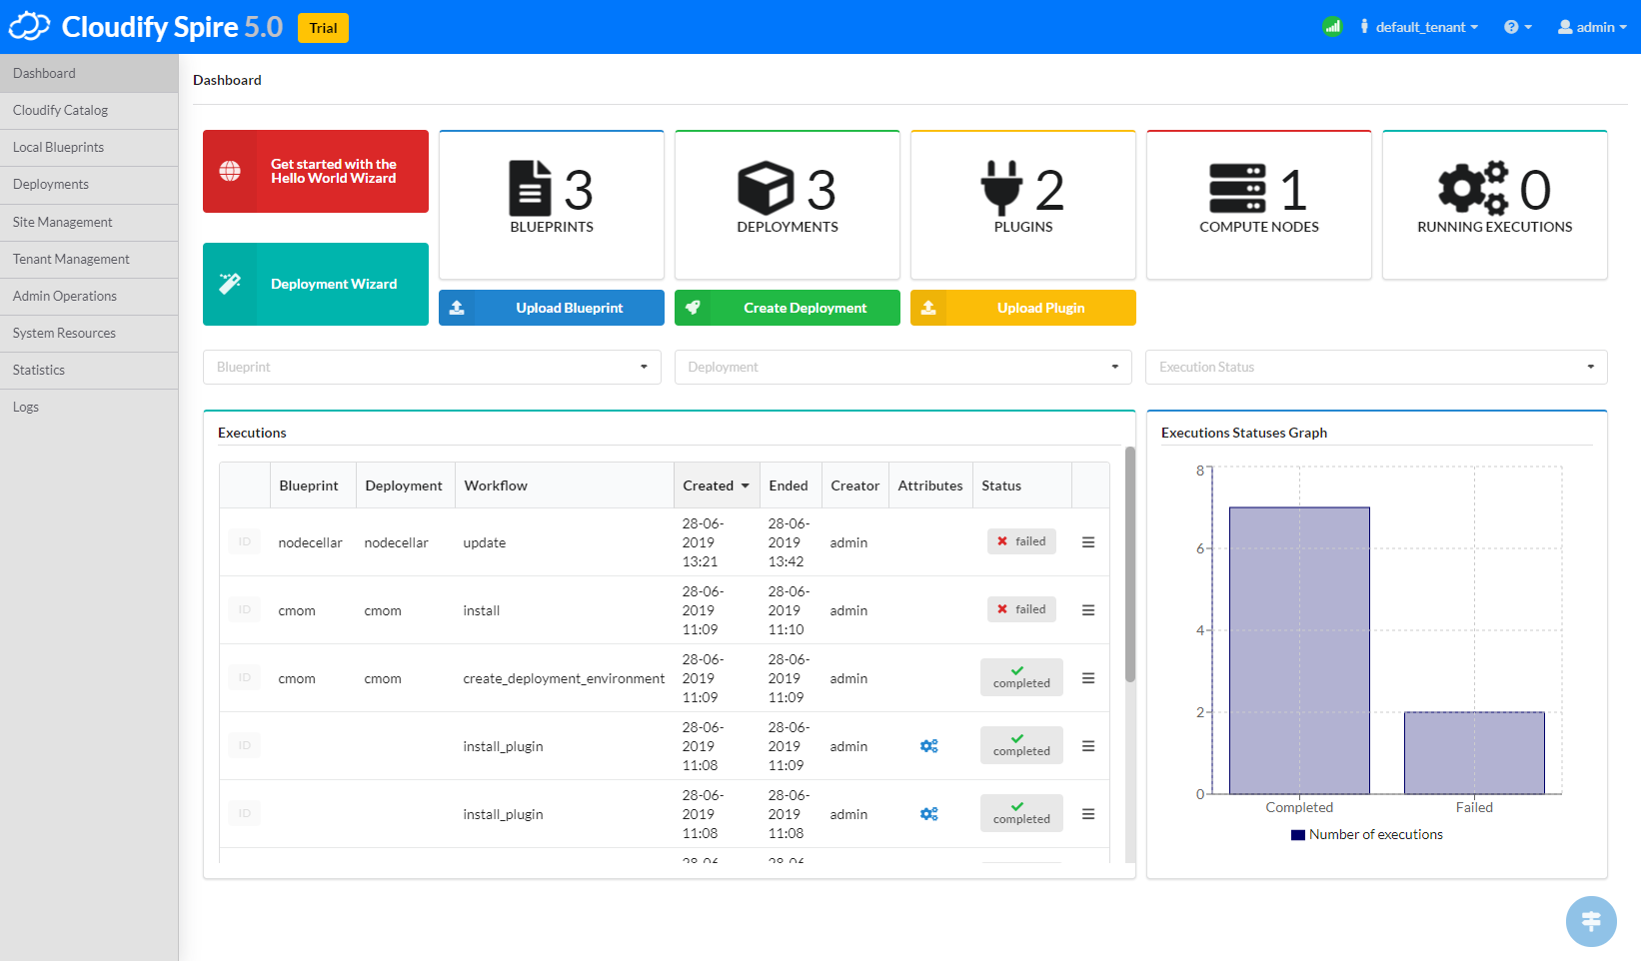Click the Blueprints document icon

530,188
